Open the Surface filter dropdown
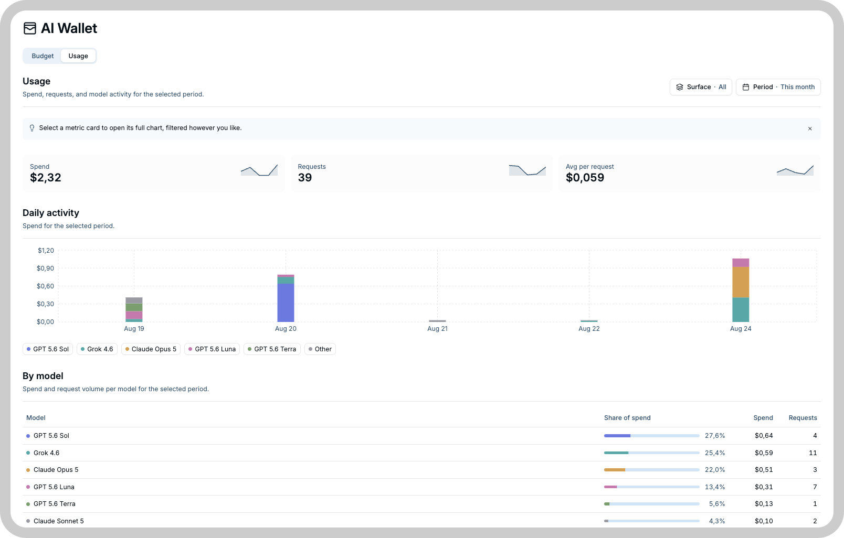 click(701, 87)
